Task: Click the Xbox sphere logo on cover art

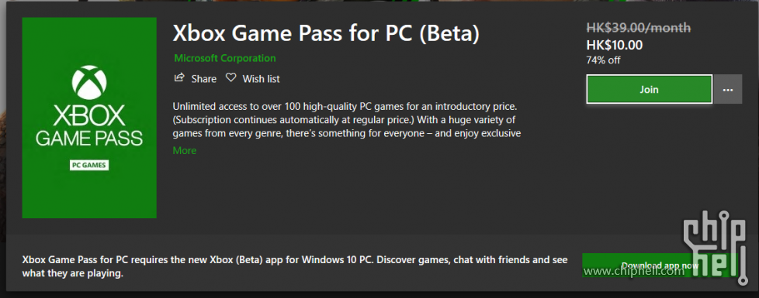Action: pos(89,82)
